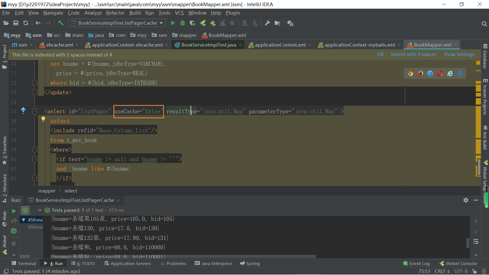Click the Indent with 4 spaces link
Image resolution: width=489 pixels, height=275 pixels.
413,54
